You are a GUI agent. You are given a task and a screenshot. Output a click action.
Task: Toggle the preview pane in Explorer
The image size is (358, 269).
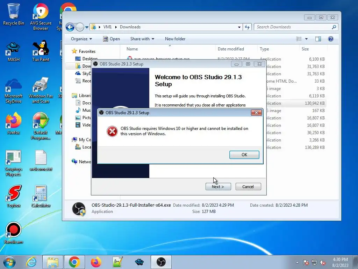[318, 39]
